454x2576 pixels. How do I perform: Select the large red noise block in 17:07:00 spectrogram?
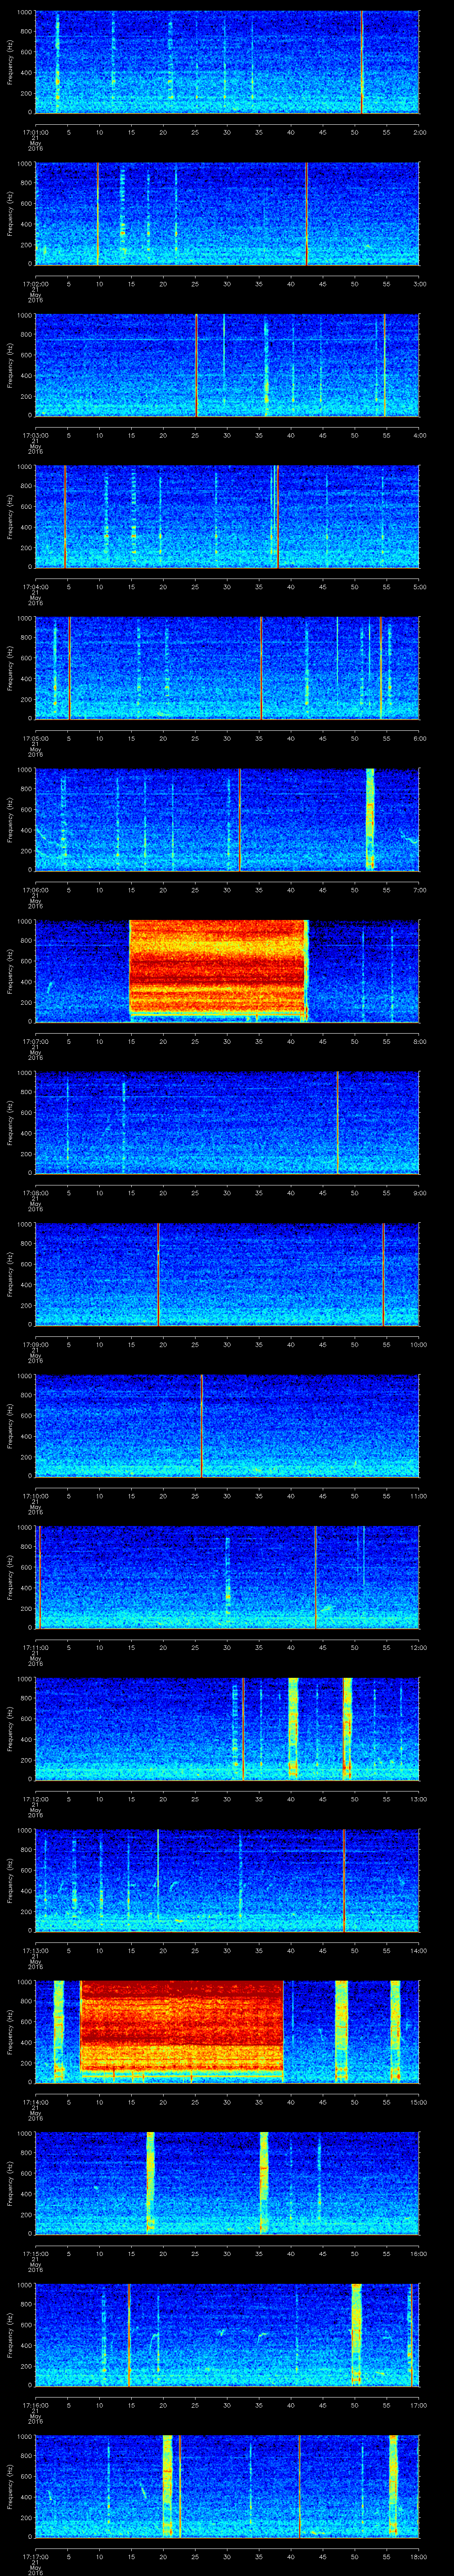click(x=218, y=970)
